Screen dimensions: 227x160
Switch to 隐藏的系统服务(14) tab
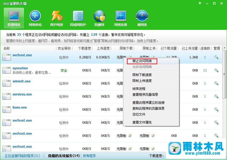(x=64, y=156)
